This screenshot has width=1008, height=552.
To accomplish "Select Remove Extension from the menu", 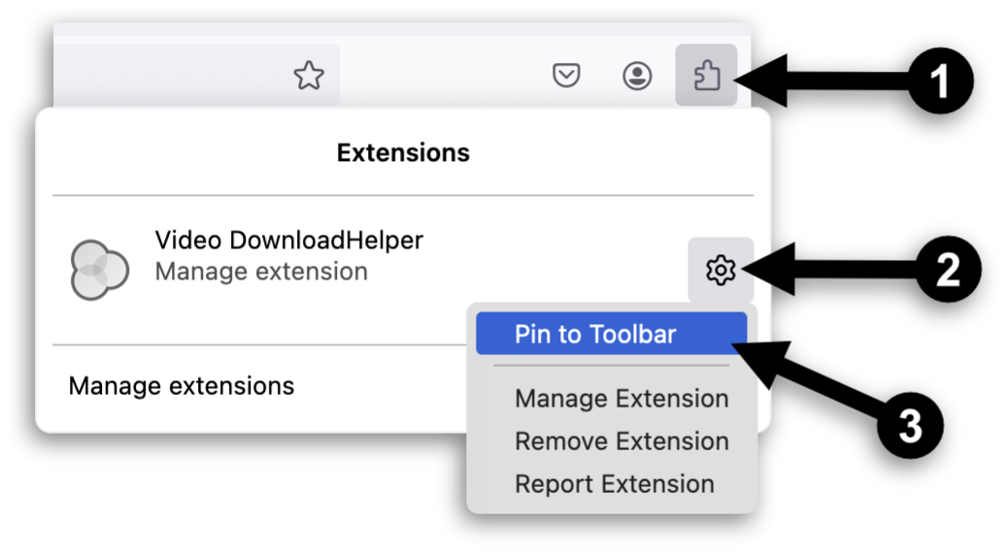I will click(622, 441).
